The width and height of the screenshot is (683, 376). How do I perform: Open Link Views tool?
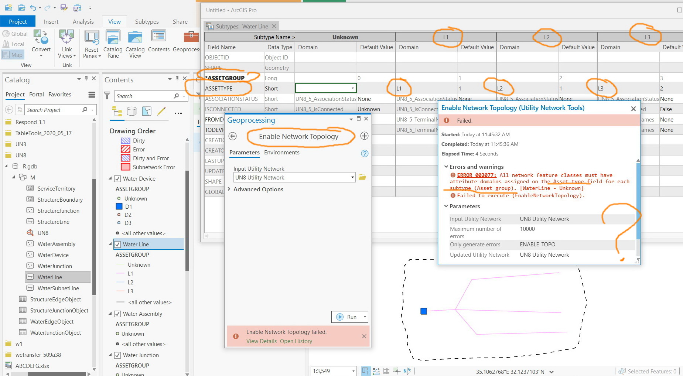[x=67, y=43]
